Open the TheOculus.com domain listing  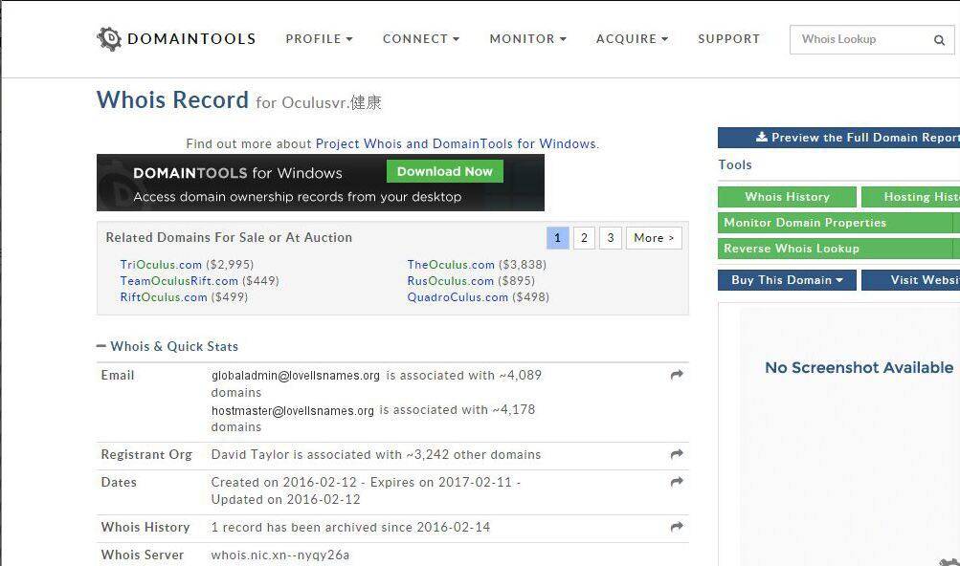(x=451, y=264)
